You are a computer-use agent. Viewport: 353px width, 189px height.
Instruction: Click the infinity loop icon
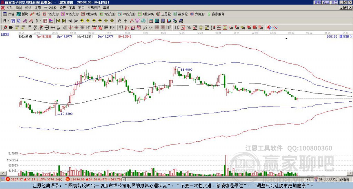coord(275,28)
